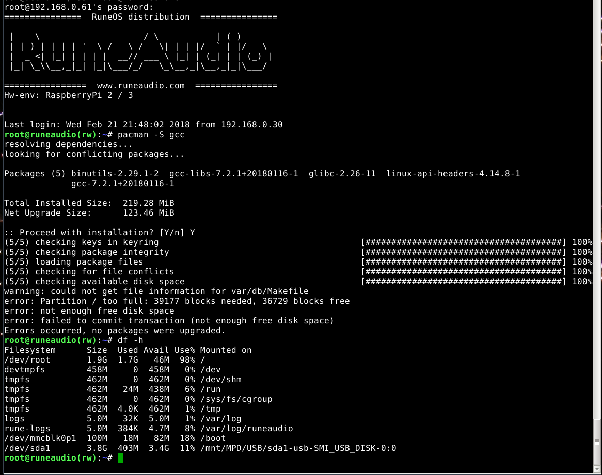Click 'Errors occurred, no packages were upgraded' line

pos(115,331)
